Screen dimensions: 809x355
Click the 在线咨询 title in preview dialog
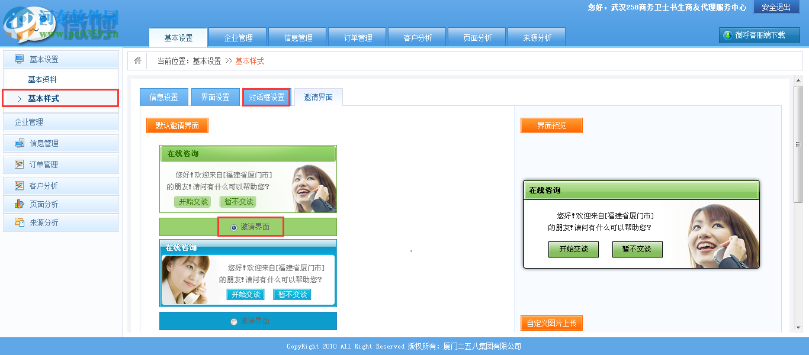[x=545, y=191]
